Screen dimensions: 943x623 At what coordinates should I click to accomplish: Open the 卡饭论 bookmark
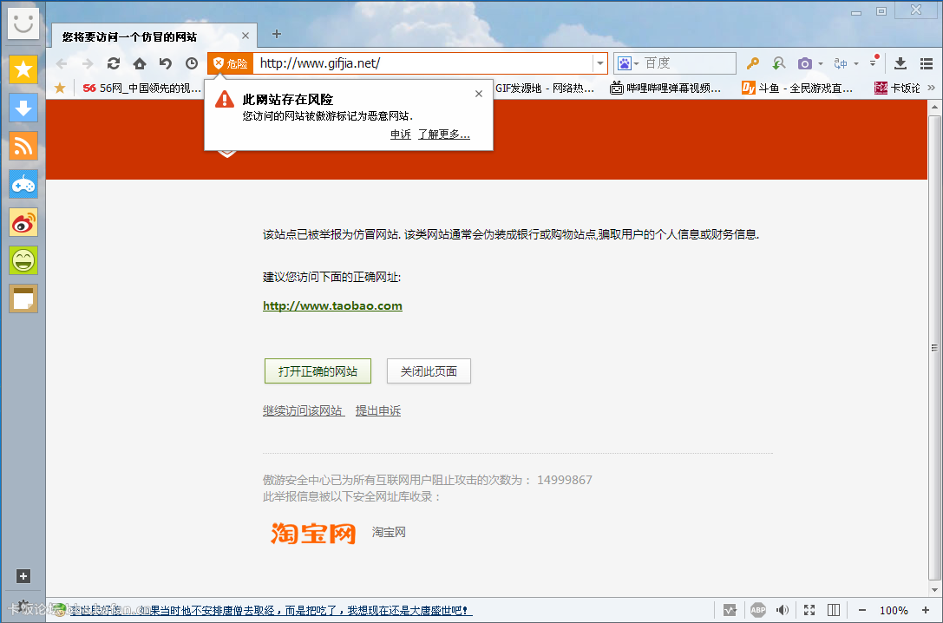coord(897,89)
